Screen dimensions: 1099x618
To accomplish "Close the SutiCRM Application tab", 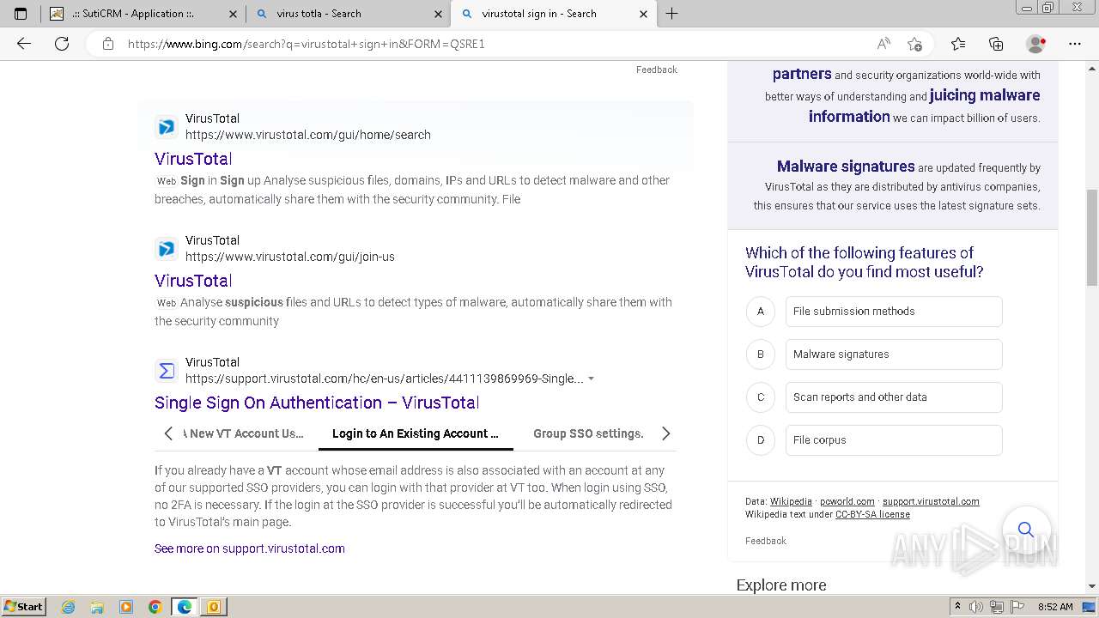I will pyautogui.click(x=233, y=14).
